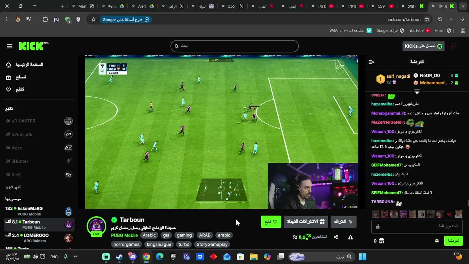
Task: Select followed channel iiHunter
Action: tap(39, 161)
